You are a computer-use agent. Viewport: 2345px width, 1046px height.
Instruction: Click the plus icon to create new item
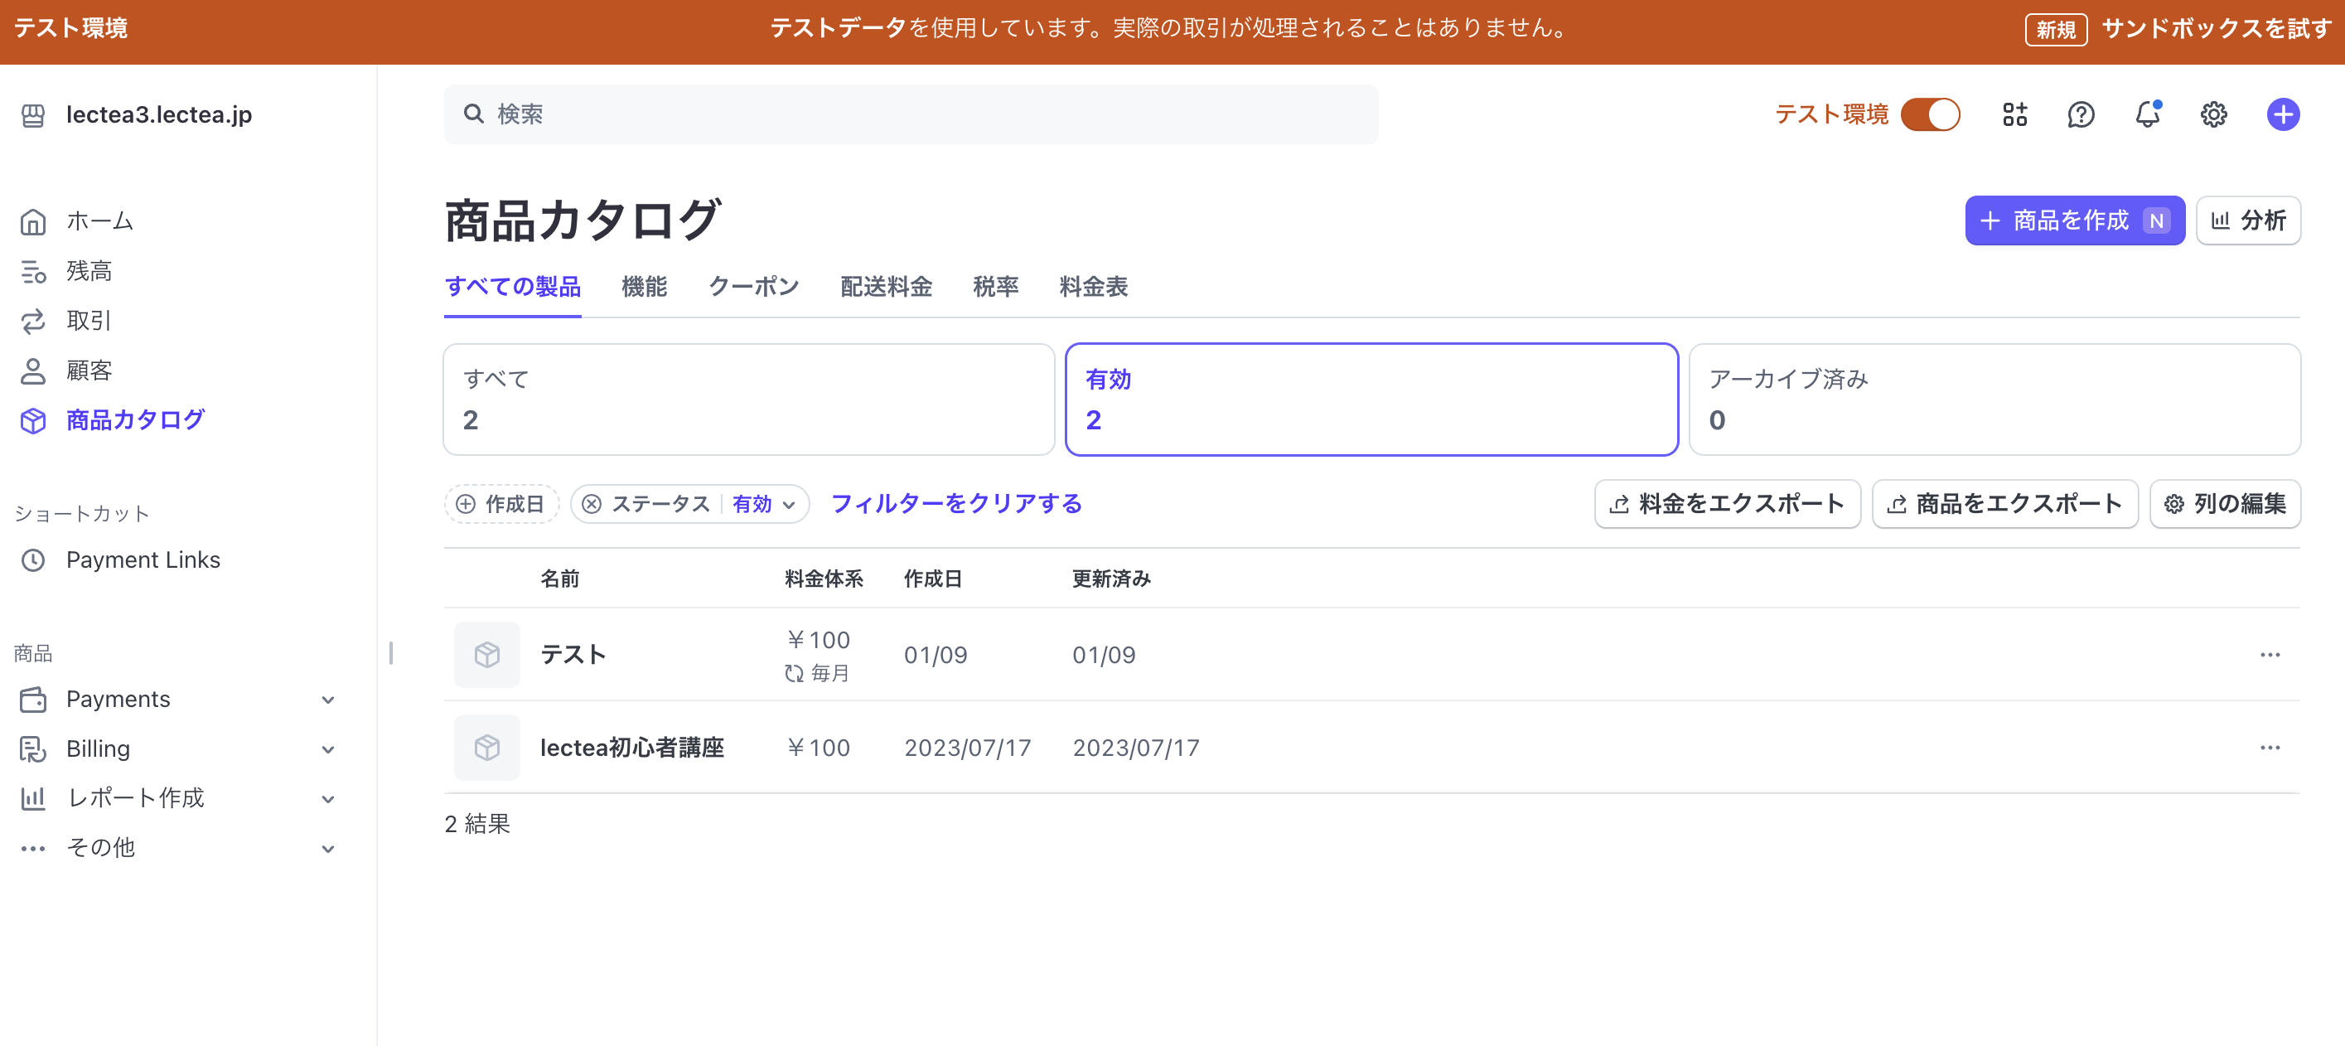point(2282,114)
